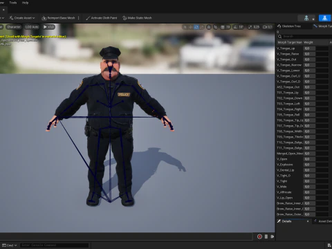
Task: Select the highlighted rotate gizmo icon
Action: coord(196,27)
